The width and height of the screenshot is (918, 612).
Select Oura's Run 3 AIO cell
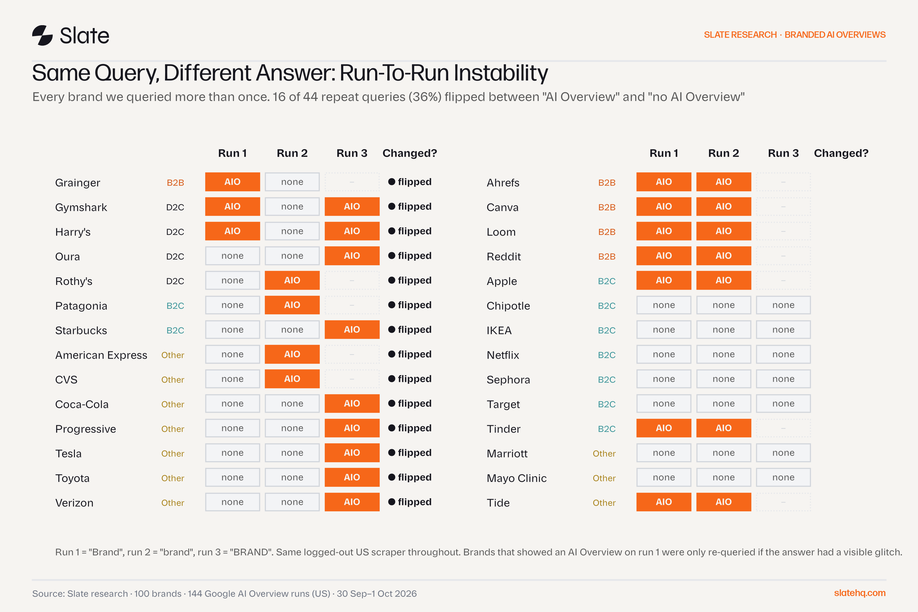[352, 256]
